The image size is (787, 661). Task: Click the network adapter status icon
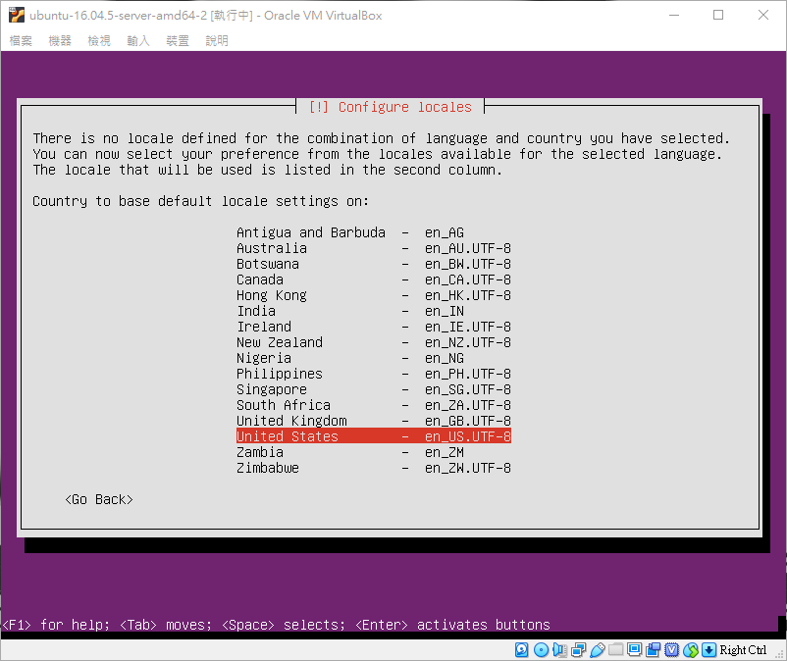(x=578, y=650)
